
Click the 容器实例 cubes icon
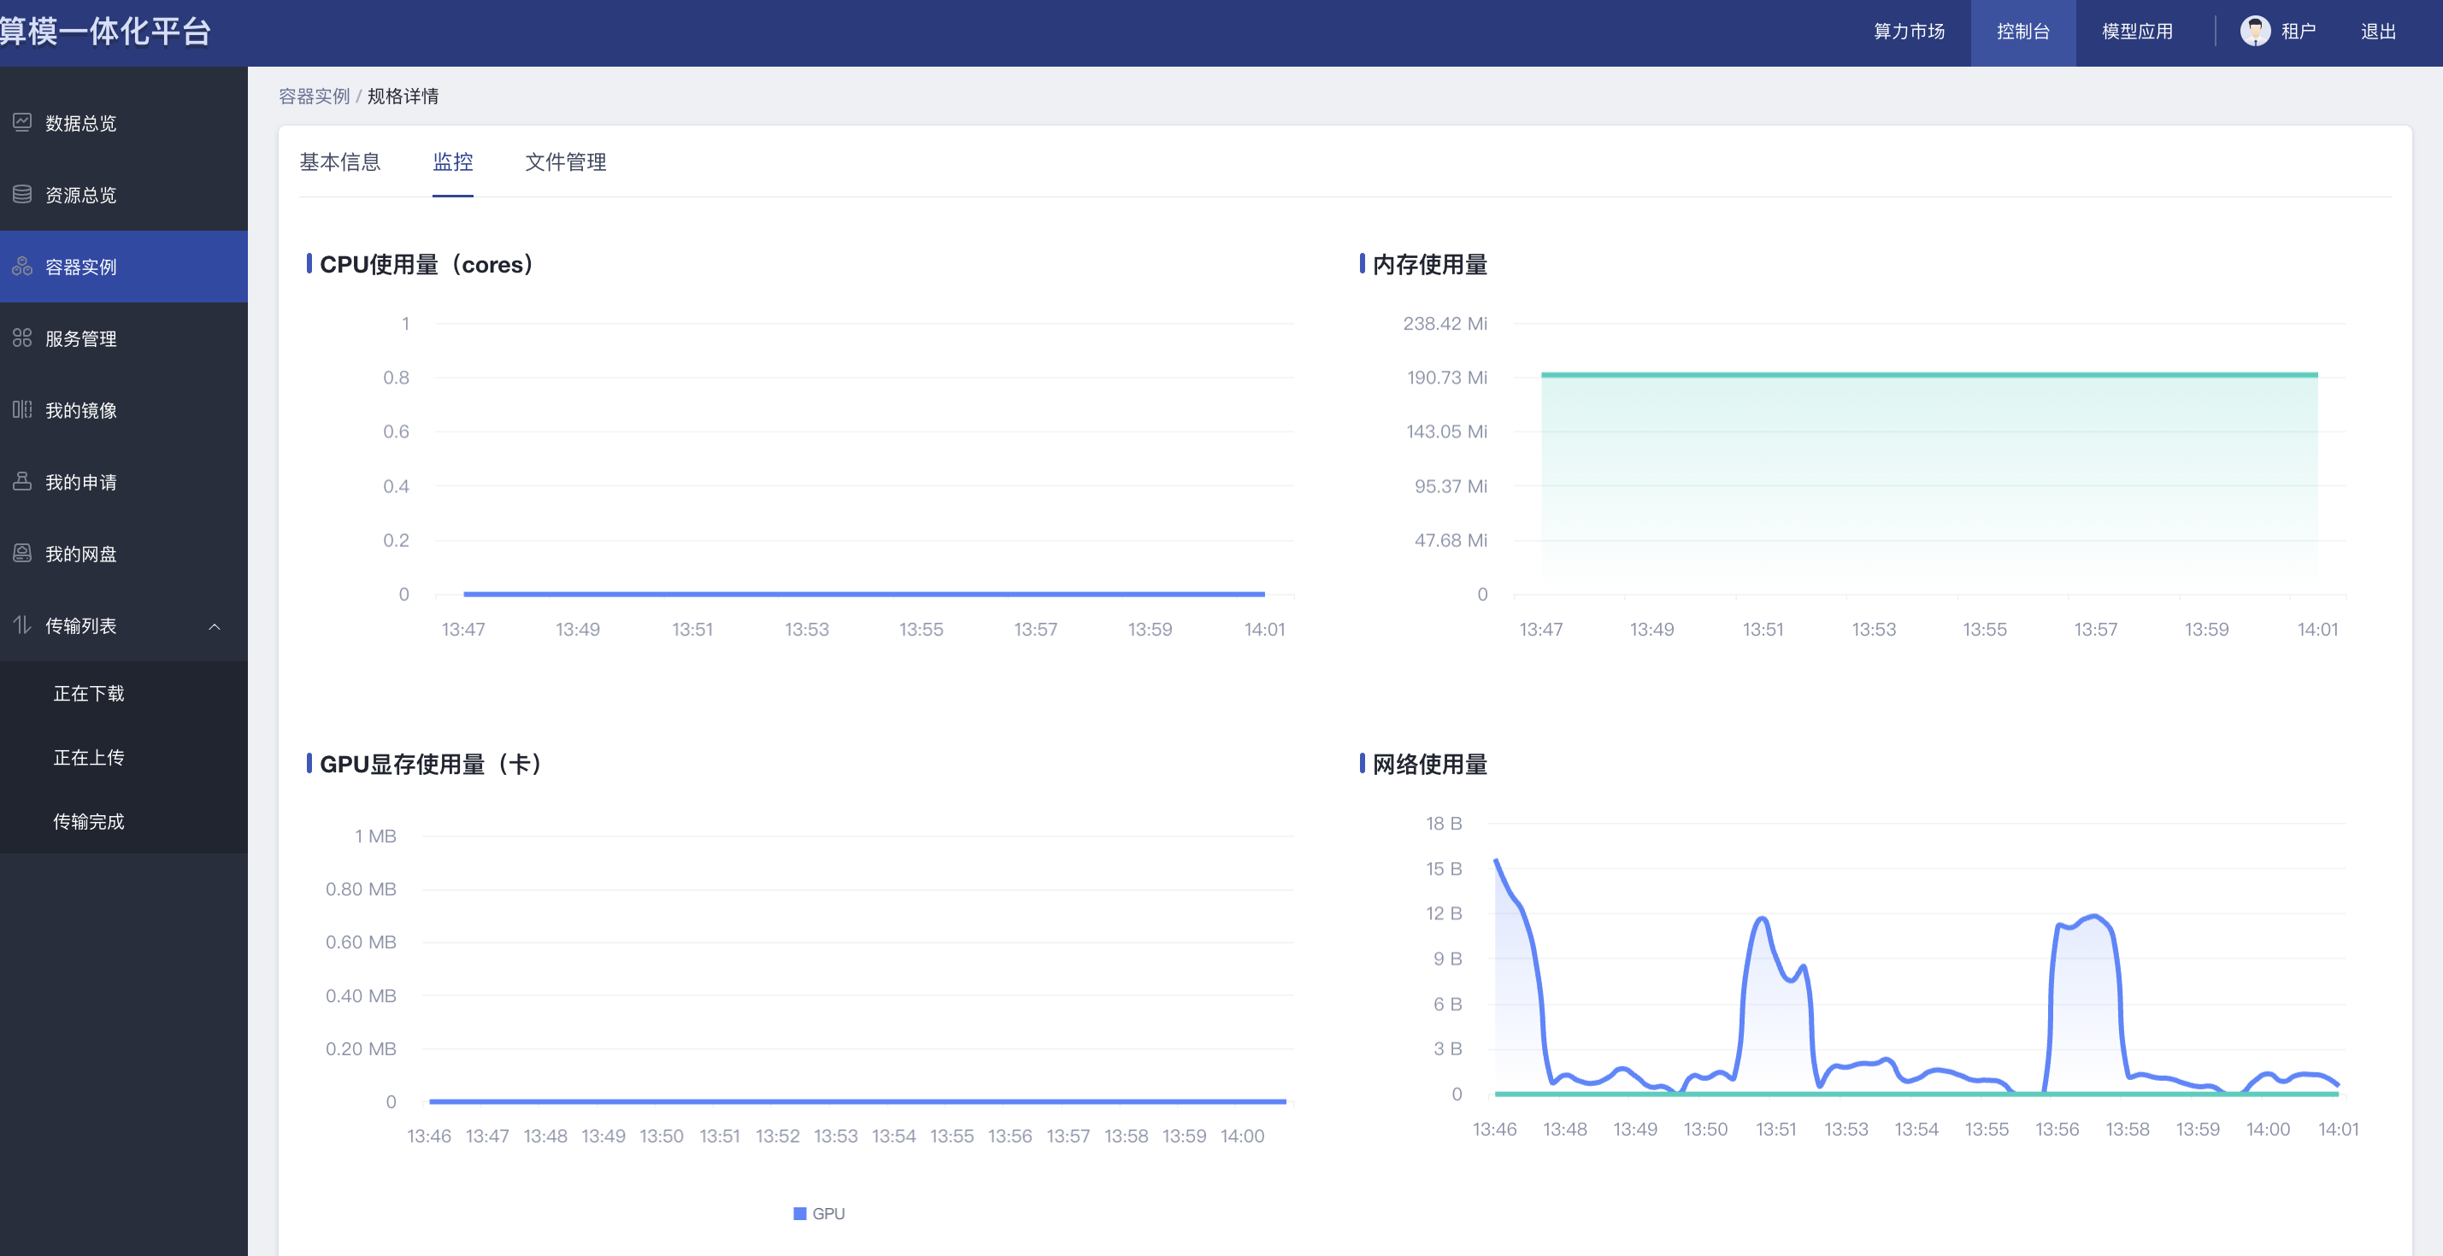click(22, 267)
